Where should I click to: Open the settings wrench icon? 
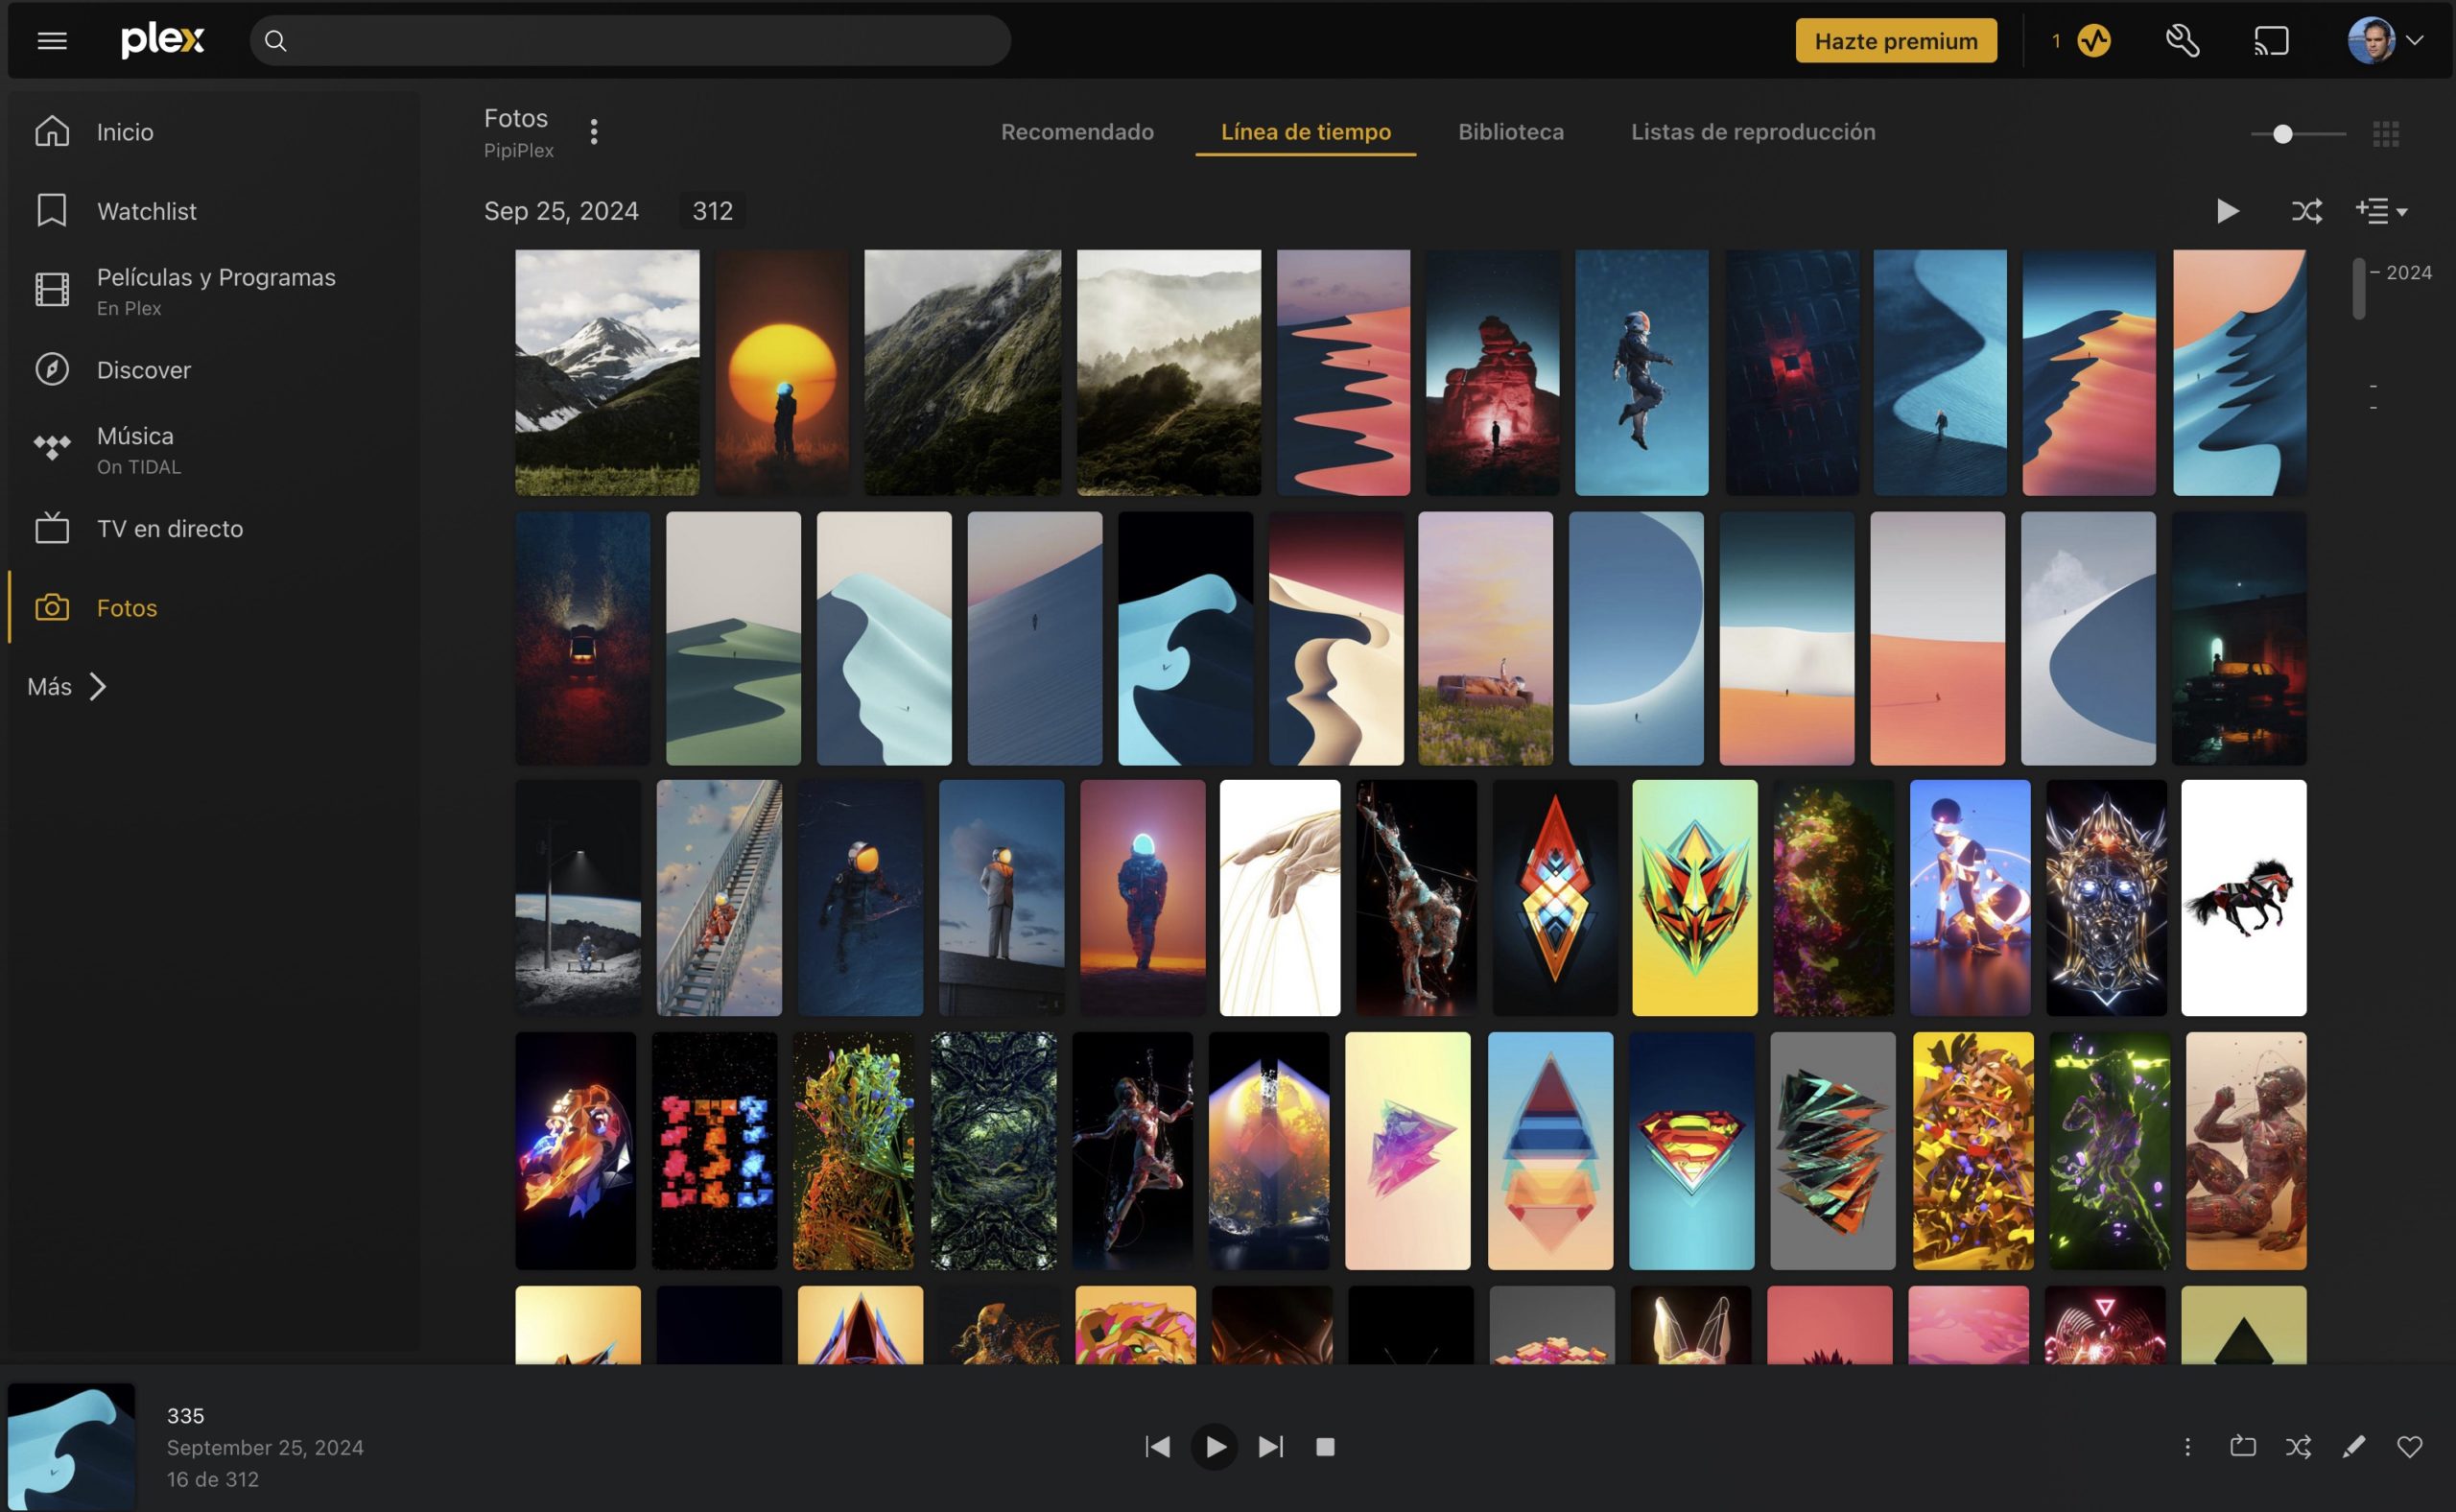coord(2182,41)
